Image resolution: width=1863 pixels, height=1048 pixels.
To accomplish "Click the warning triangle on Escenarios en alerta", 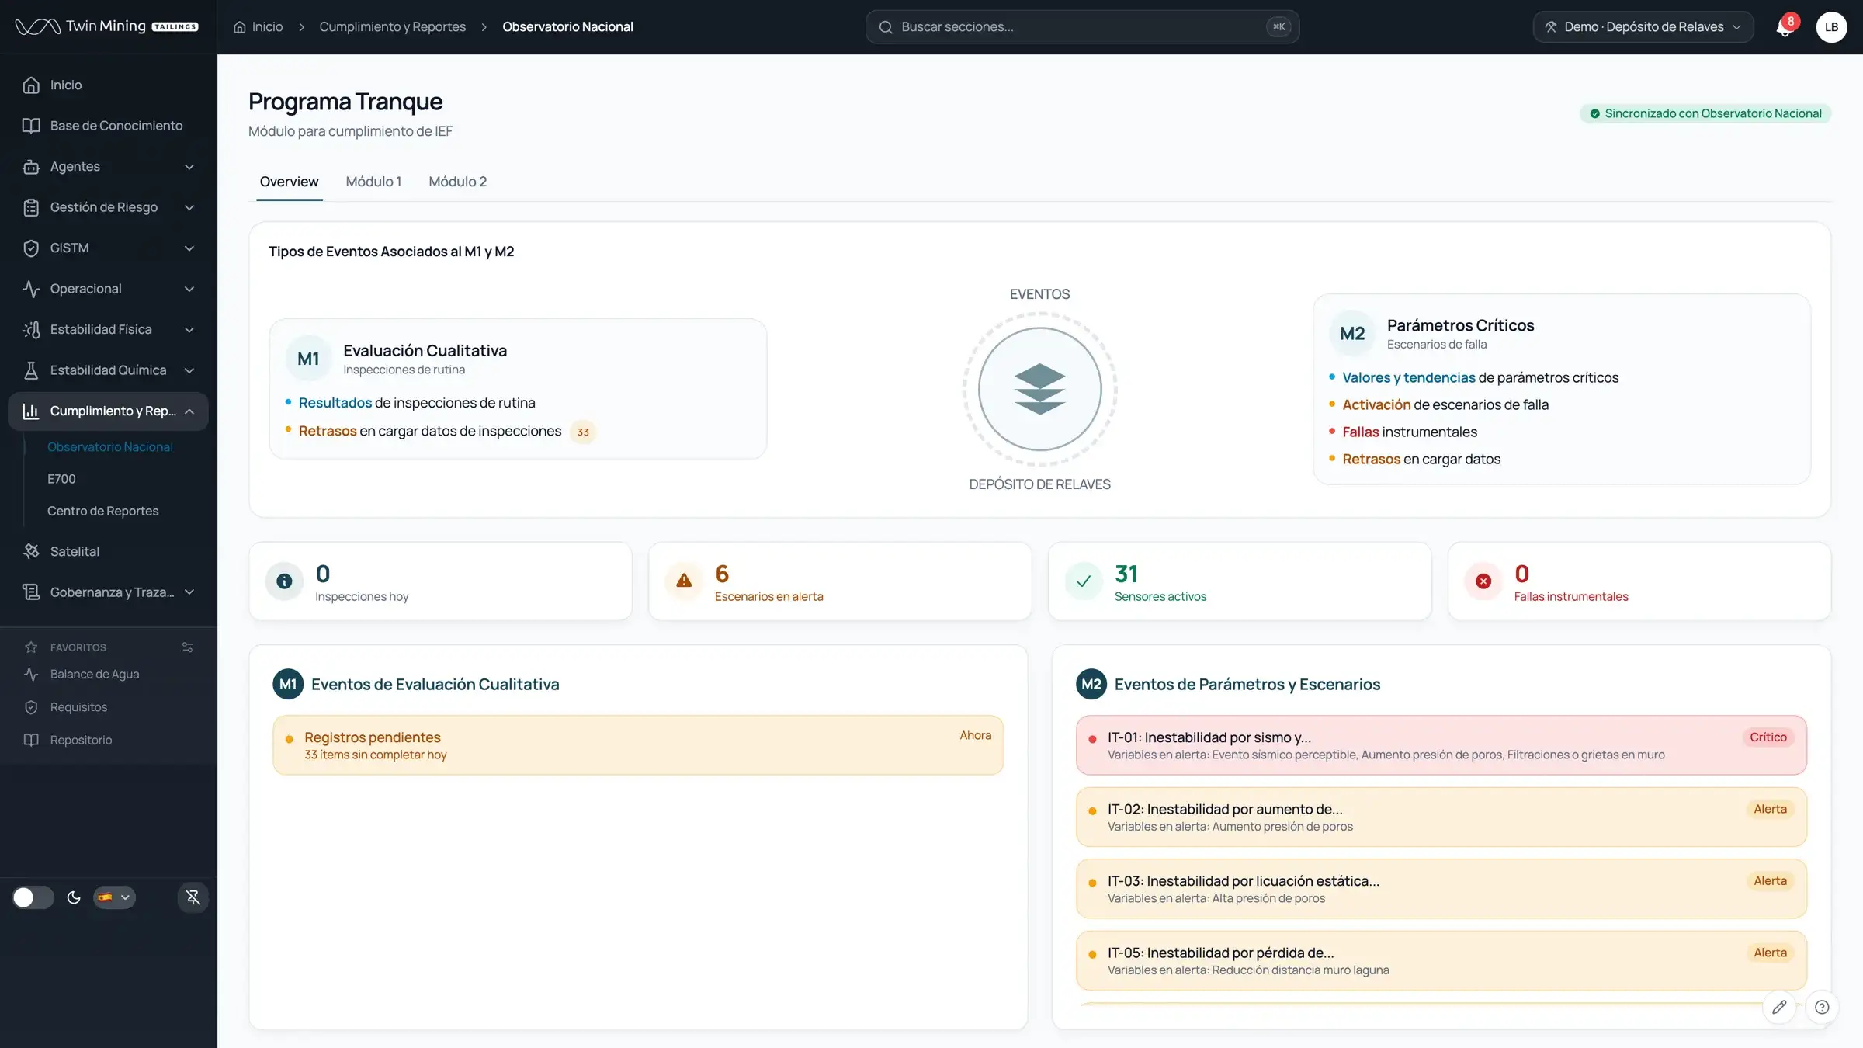I will click(x=684, y=581).
